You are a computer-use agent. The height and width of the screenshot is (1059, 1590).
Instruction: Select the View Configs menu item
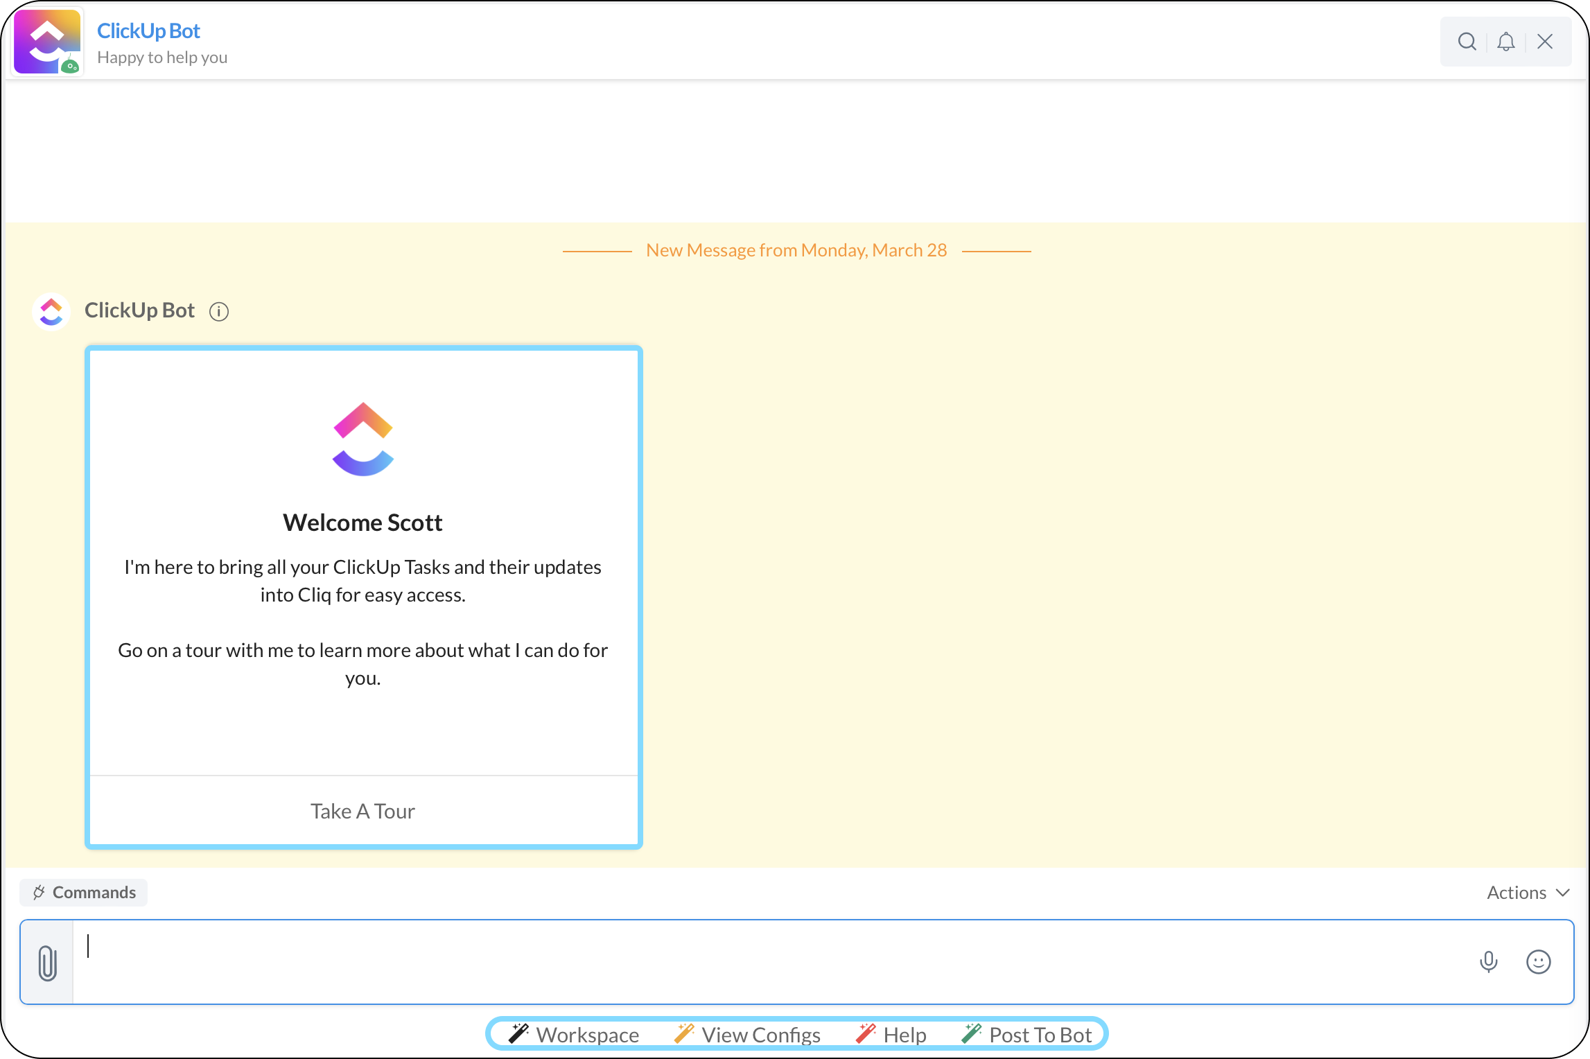click(748, 1035)
